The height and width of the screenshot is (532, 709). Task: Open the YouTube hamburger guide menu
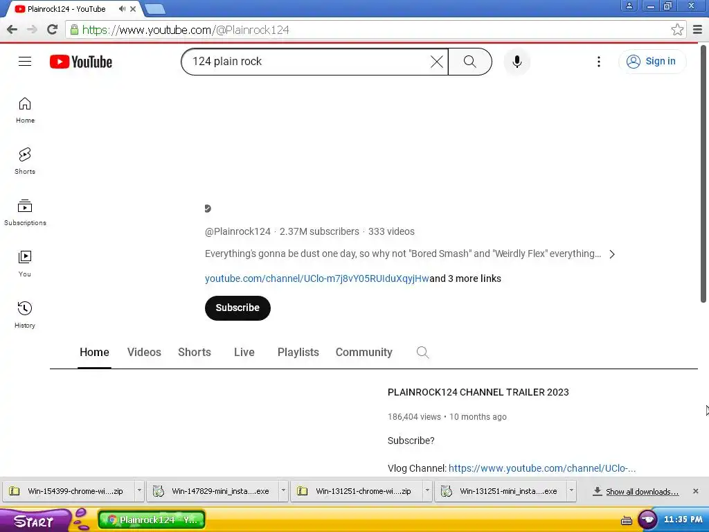coord(25,62)
